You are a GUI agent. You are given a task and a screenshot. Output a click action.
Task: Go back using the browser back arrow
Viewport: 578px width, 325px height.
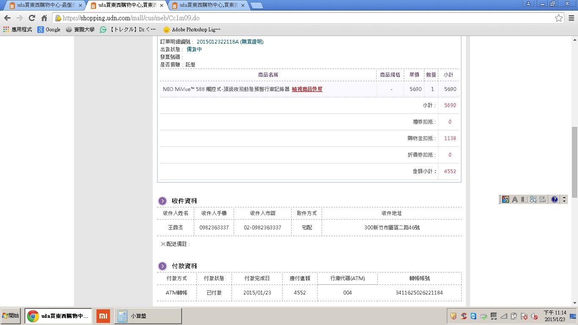click(7, 18)
